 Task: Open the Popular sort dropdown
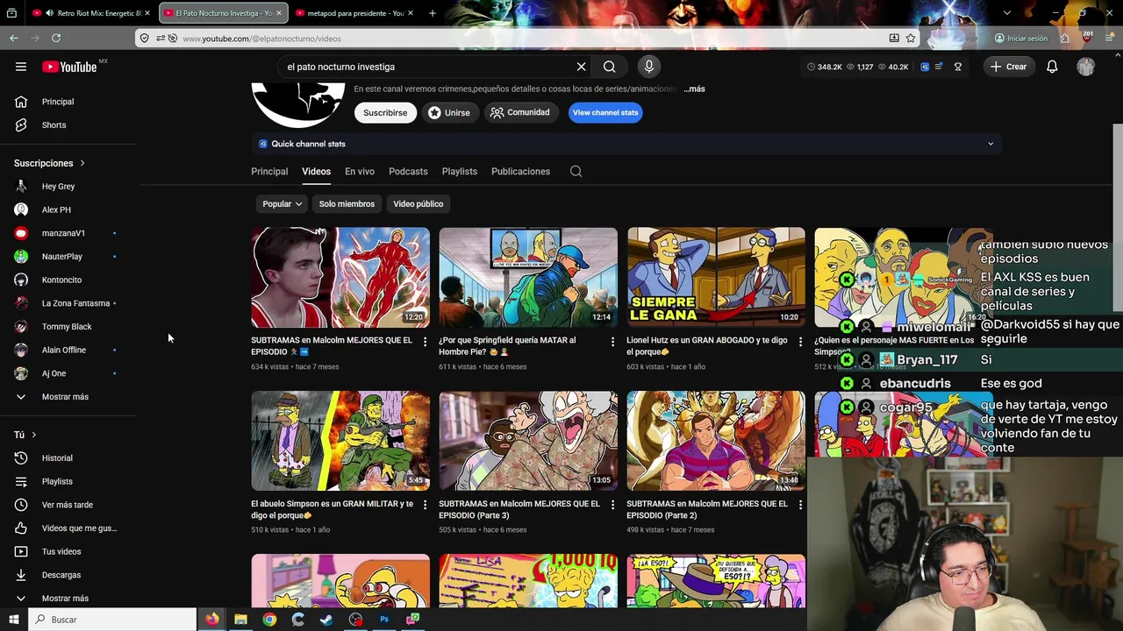tap(283, 203)
